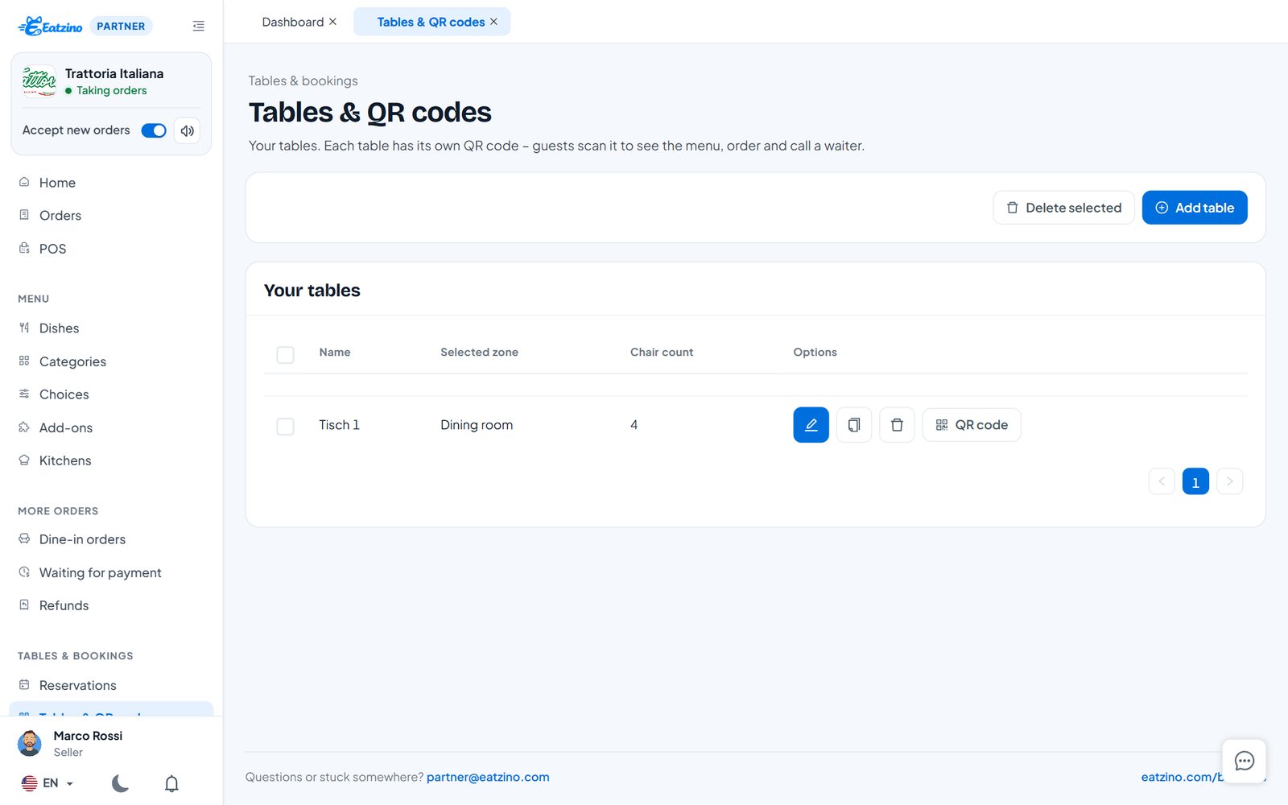Viewport: 1288px width, 805px height.
Task: Collapse the sidebar menu icon
Action: pyautogui.click(x=198, y=27)
